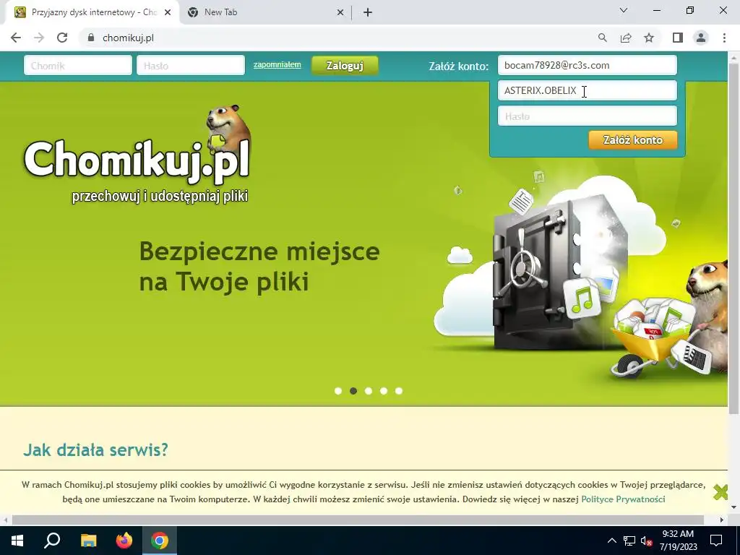The height and width of the screenshot is (555, 740).
Task: Open the clock showing 9:32 AM
Action: point(678,541)
